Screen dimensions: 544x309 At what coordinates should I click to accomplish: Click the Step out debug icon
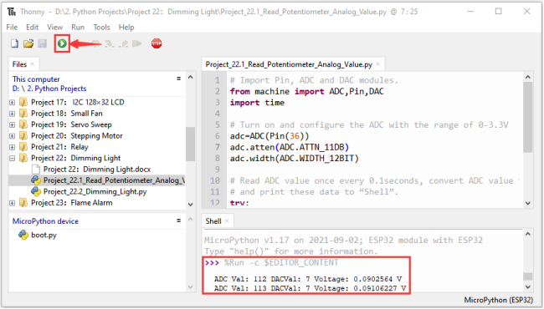pyautogui.click(x=124, y=43)
